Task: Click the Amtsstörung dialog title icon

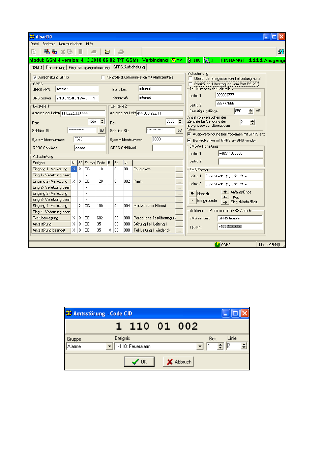Action: tap(69, 313)
